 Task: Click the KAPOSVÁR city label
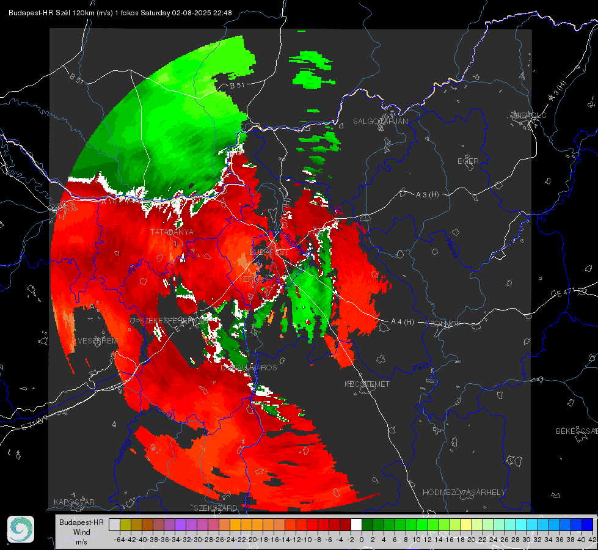pos(74,502)
